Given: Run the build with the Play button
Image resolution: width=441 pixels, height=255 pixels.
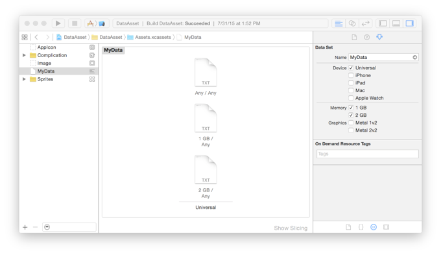Looking at the screenshot, I should coord(58,23).
